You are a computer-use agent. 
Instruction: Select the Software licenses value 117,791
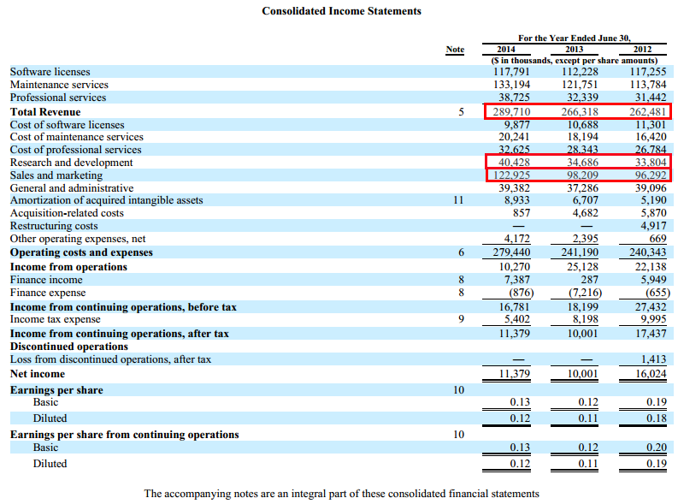tap(511, 72)
